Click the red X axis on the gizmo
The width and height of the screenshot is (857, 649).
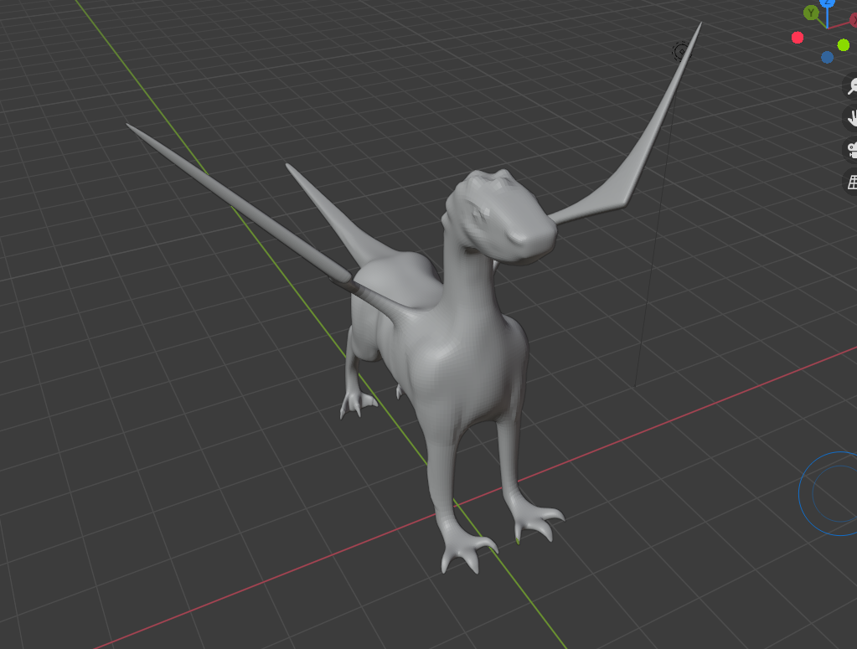coord(854,19)
